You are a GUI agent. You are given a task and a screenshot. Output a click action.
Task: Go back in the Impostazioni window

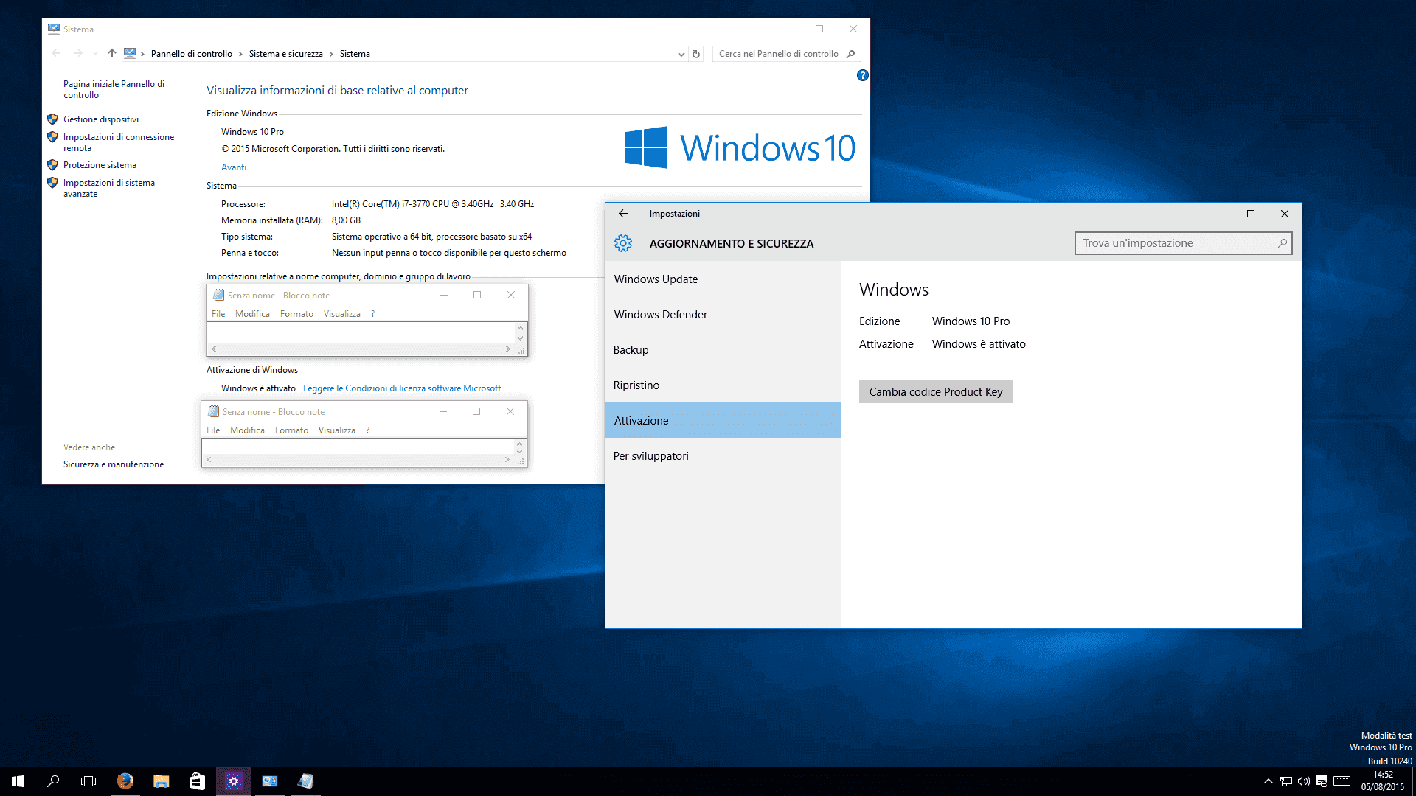(x=623, y=214)
